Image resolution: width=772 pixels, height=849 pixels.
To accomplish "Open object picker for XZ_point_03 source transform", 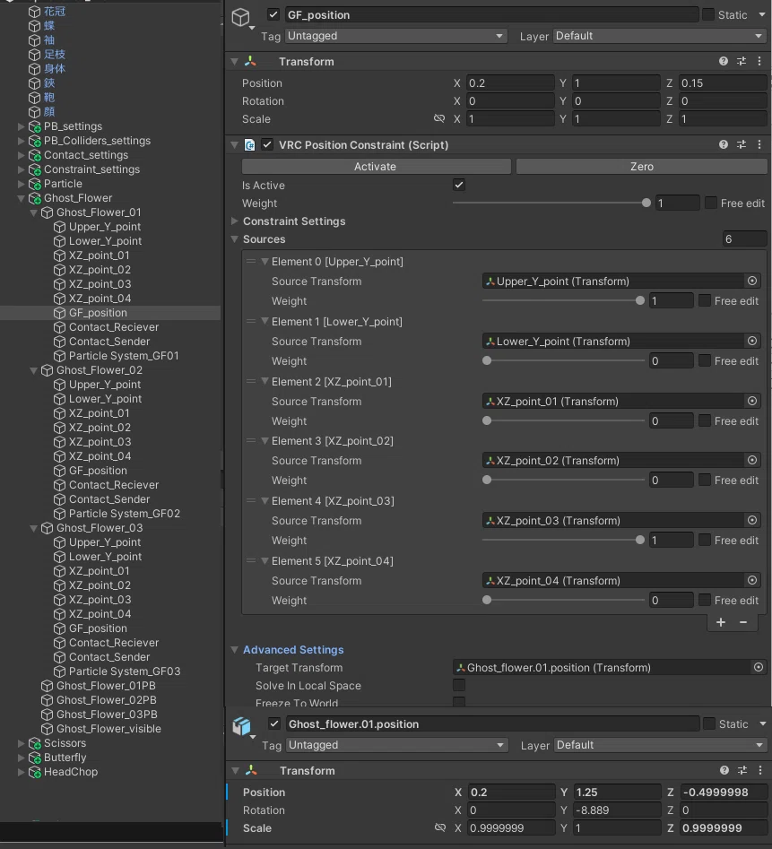I will click(x=752, y=520).
